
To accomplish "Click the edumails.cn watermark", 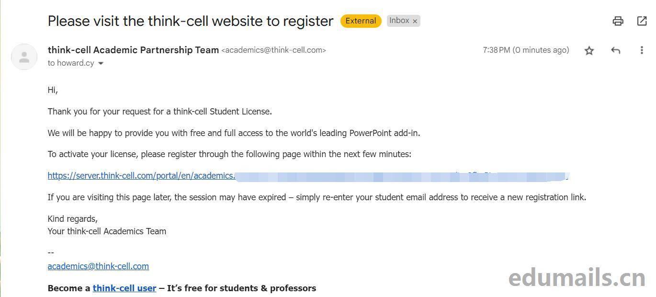I will point(577,278).
